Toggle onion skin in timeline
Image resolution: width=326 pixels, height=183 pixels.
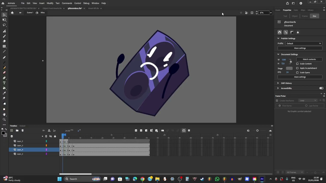tap(162, 130)
